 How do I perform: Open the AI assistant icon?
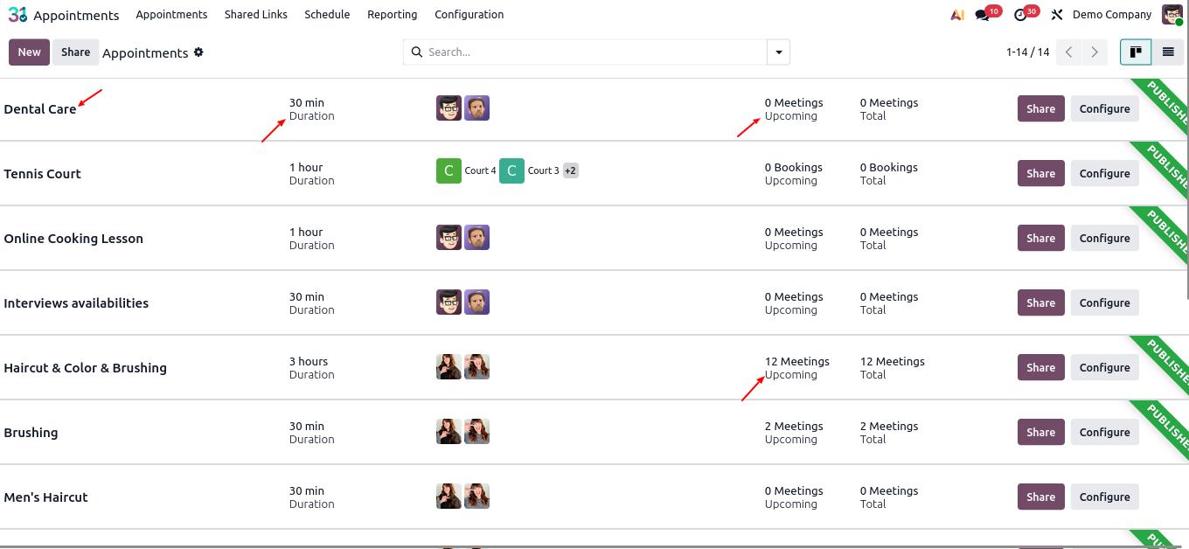[x=957, y=15]
